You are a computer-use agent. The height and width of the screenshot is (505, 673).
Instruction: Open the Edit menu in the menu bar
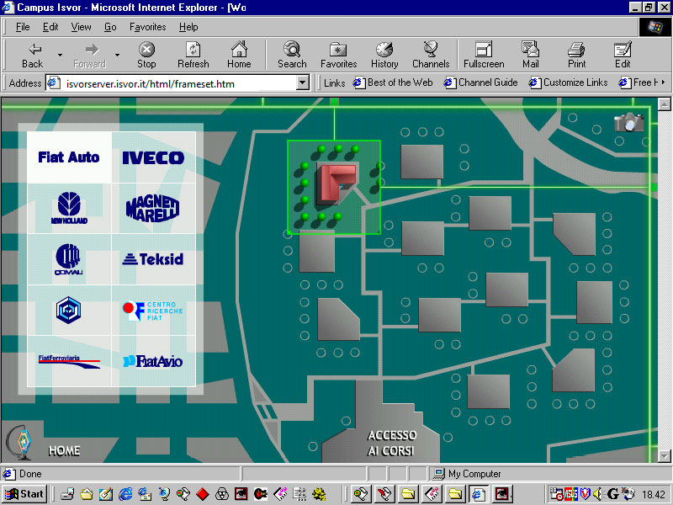tap(50, 27)
